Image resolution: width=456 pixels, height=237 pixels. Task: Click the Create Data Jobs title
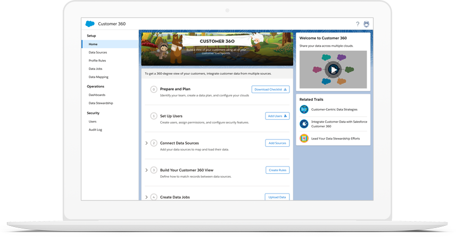[175, 197]
